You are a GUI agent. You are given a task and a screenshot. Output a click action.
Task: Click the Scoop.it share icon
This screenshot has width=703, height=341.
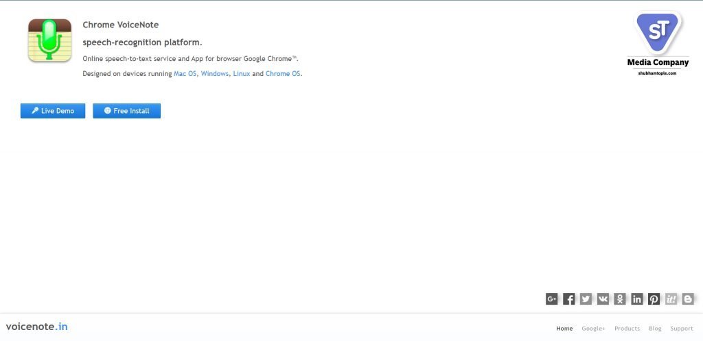click(x=671, y=299)
